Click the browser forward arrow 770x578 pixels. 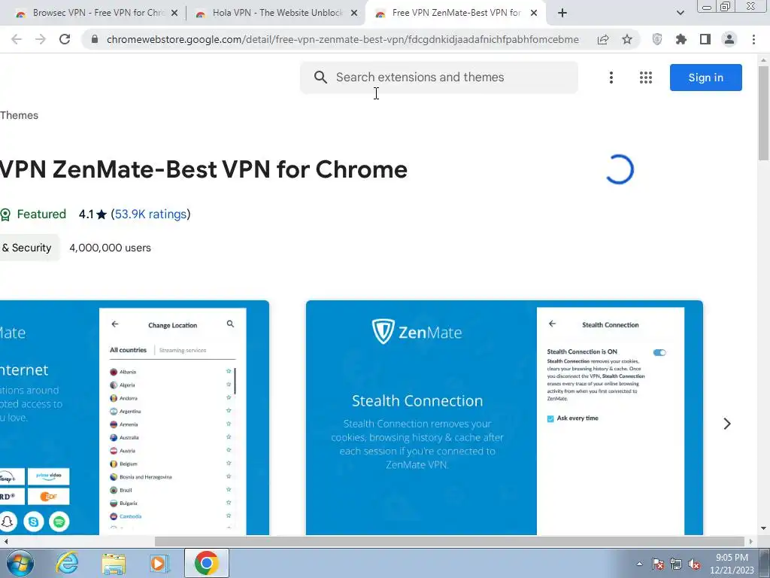coord(41,39)
